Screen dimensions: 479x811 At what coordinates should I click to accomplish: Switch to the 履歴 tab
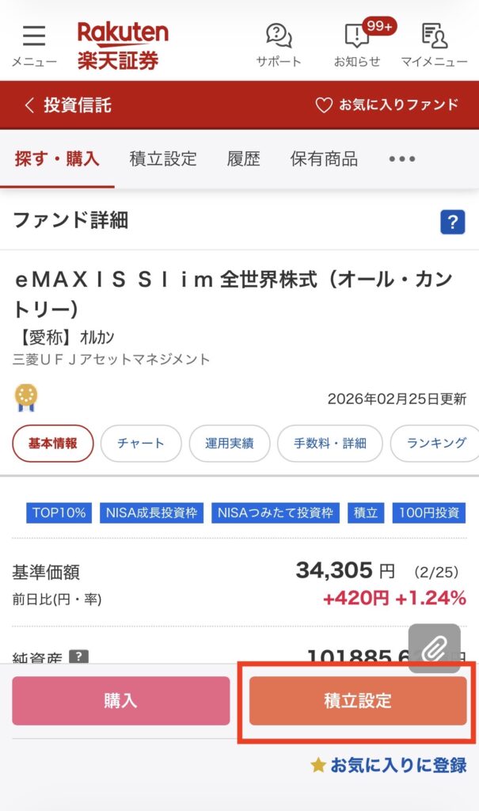pos(243,159)
